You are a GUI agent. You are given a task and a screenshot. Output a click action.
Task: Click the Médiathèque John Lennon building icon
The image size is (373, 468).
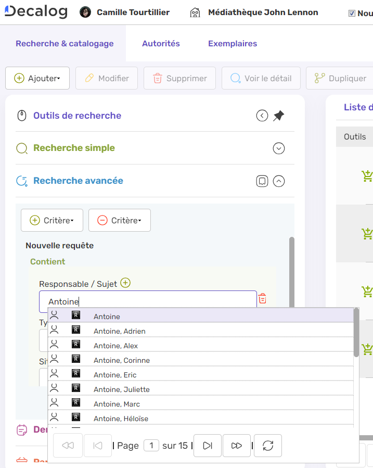click(195, 12)
